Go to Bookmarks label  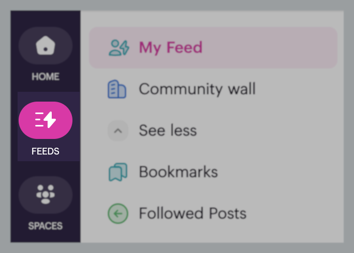(x=178, y=172)
